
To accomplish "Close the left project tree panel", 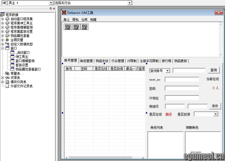I will (x=54, y=8).
